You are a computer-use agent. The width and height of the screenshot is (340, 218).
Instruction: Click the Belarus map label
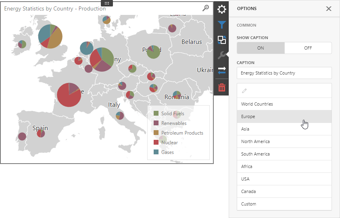(192, 42)
